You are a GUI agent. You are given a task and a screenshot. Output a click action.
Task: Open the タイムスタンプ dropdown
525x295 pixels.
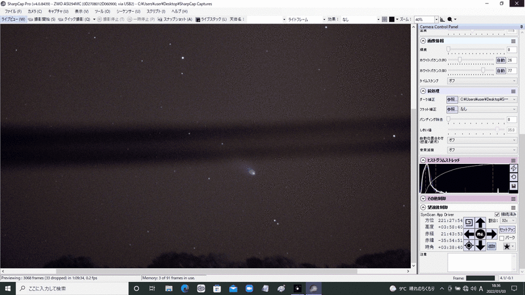(482, 81)
